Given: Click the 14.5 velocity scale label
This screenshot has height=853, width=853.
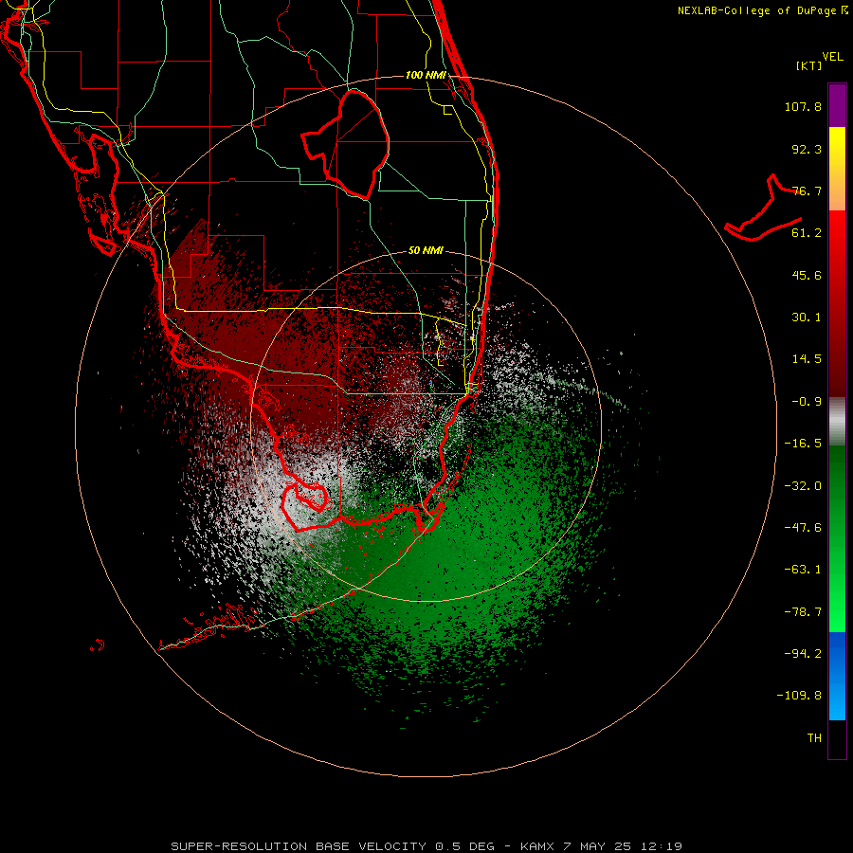Looking at the screenshot, I should click(x=807, y=359).
